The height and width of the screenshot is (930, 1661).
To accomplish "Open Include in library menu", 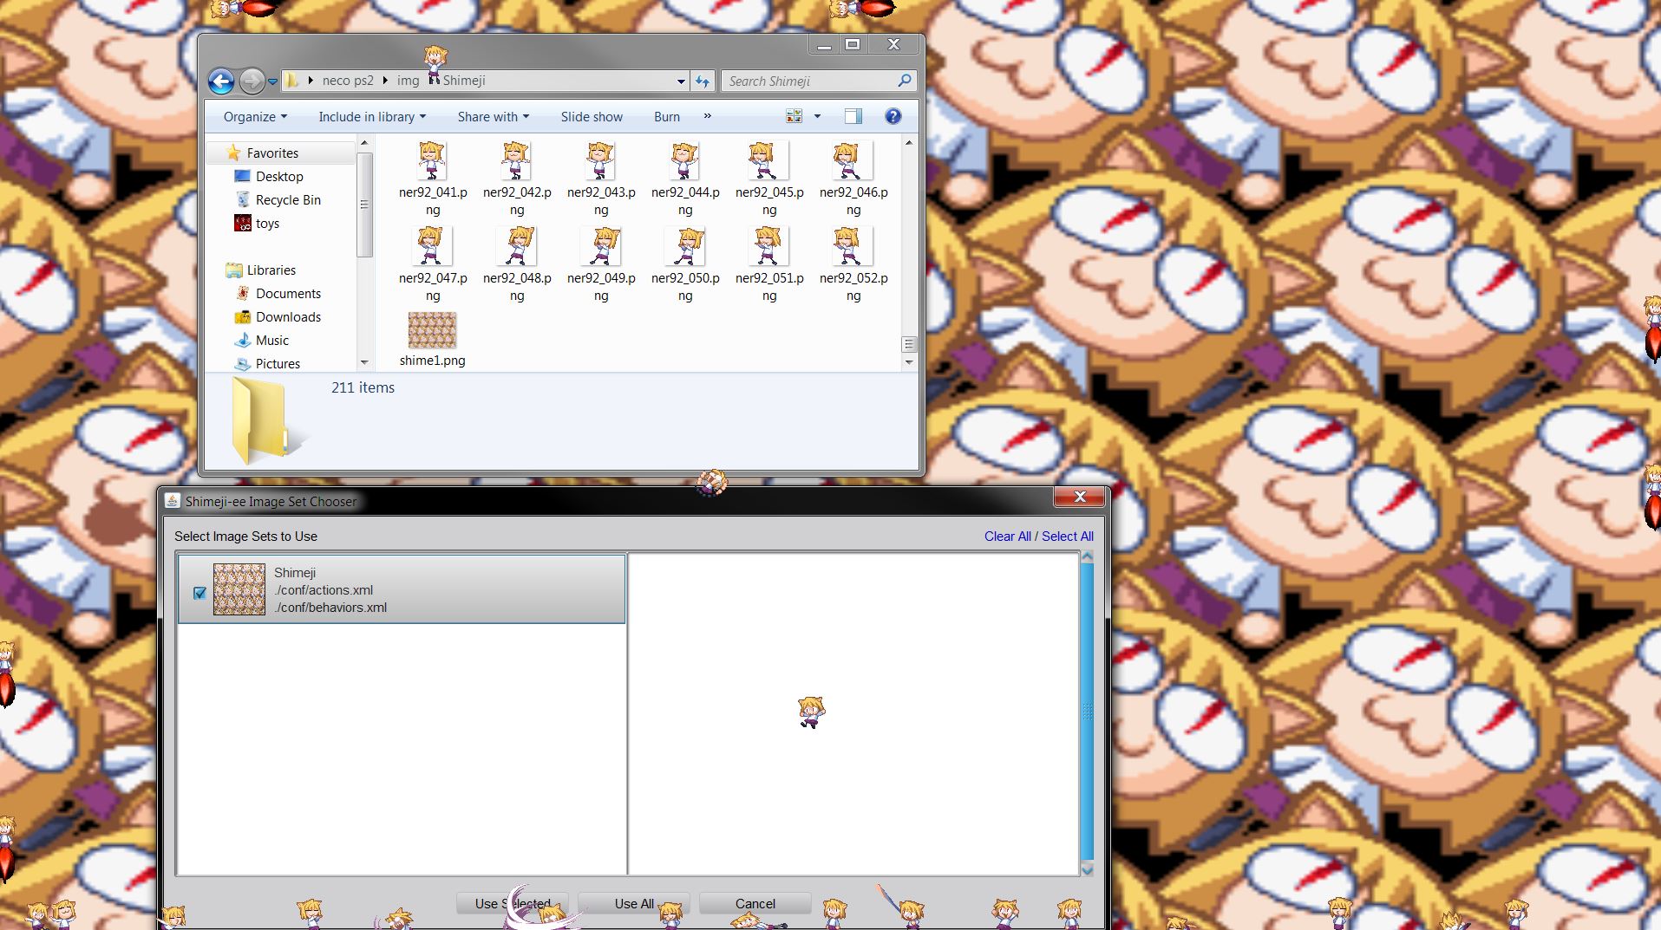I will point(372,117).
